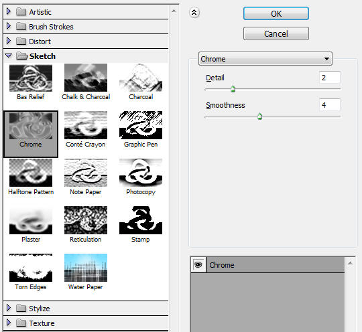Choose the Note Paper filter thumbnail
The height and width of the screenshot is (332, 362).
(x=86, y=173)
